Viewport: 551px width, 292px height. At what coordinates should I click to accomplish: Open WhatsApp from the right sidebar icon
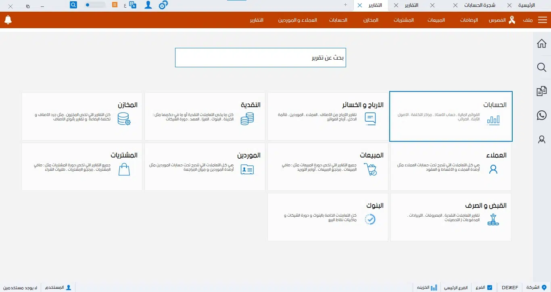tap(541, 115)
